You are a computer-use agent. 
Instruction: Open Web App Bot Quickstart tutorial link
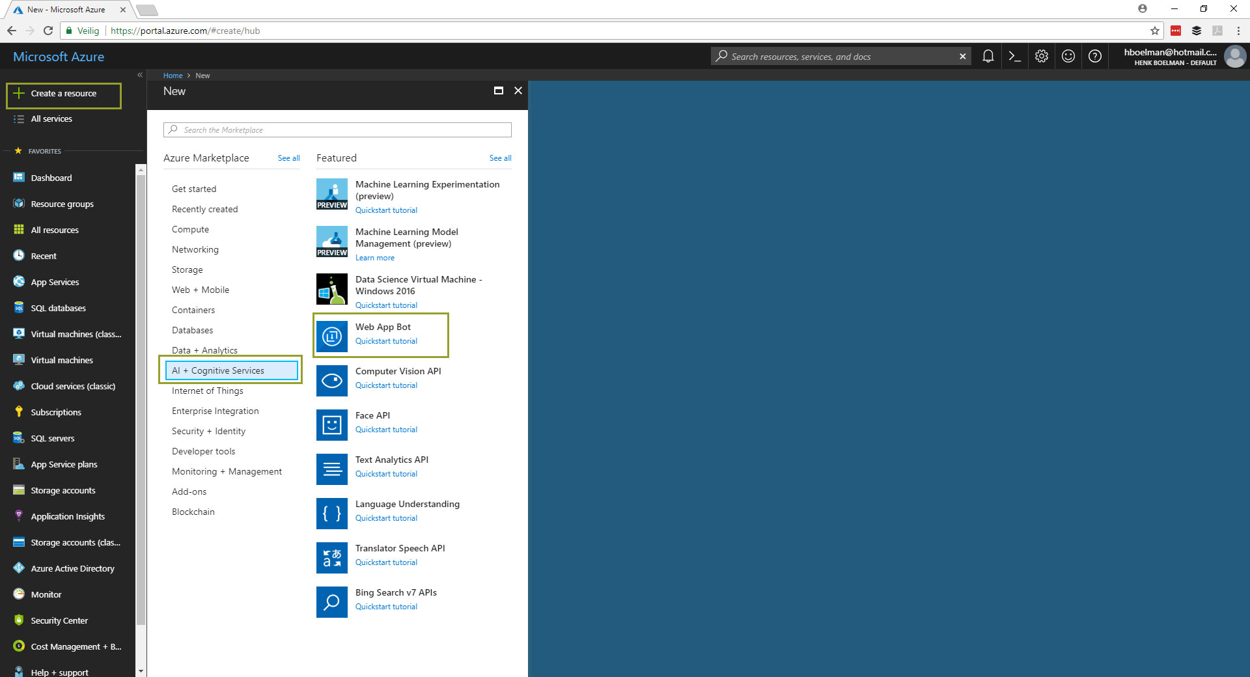pyautogui.click(x=386, y=341)
